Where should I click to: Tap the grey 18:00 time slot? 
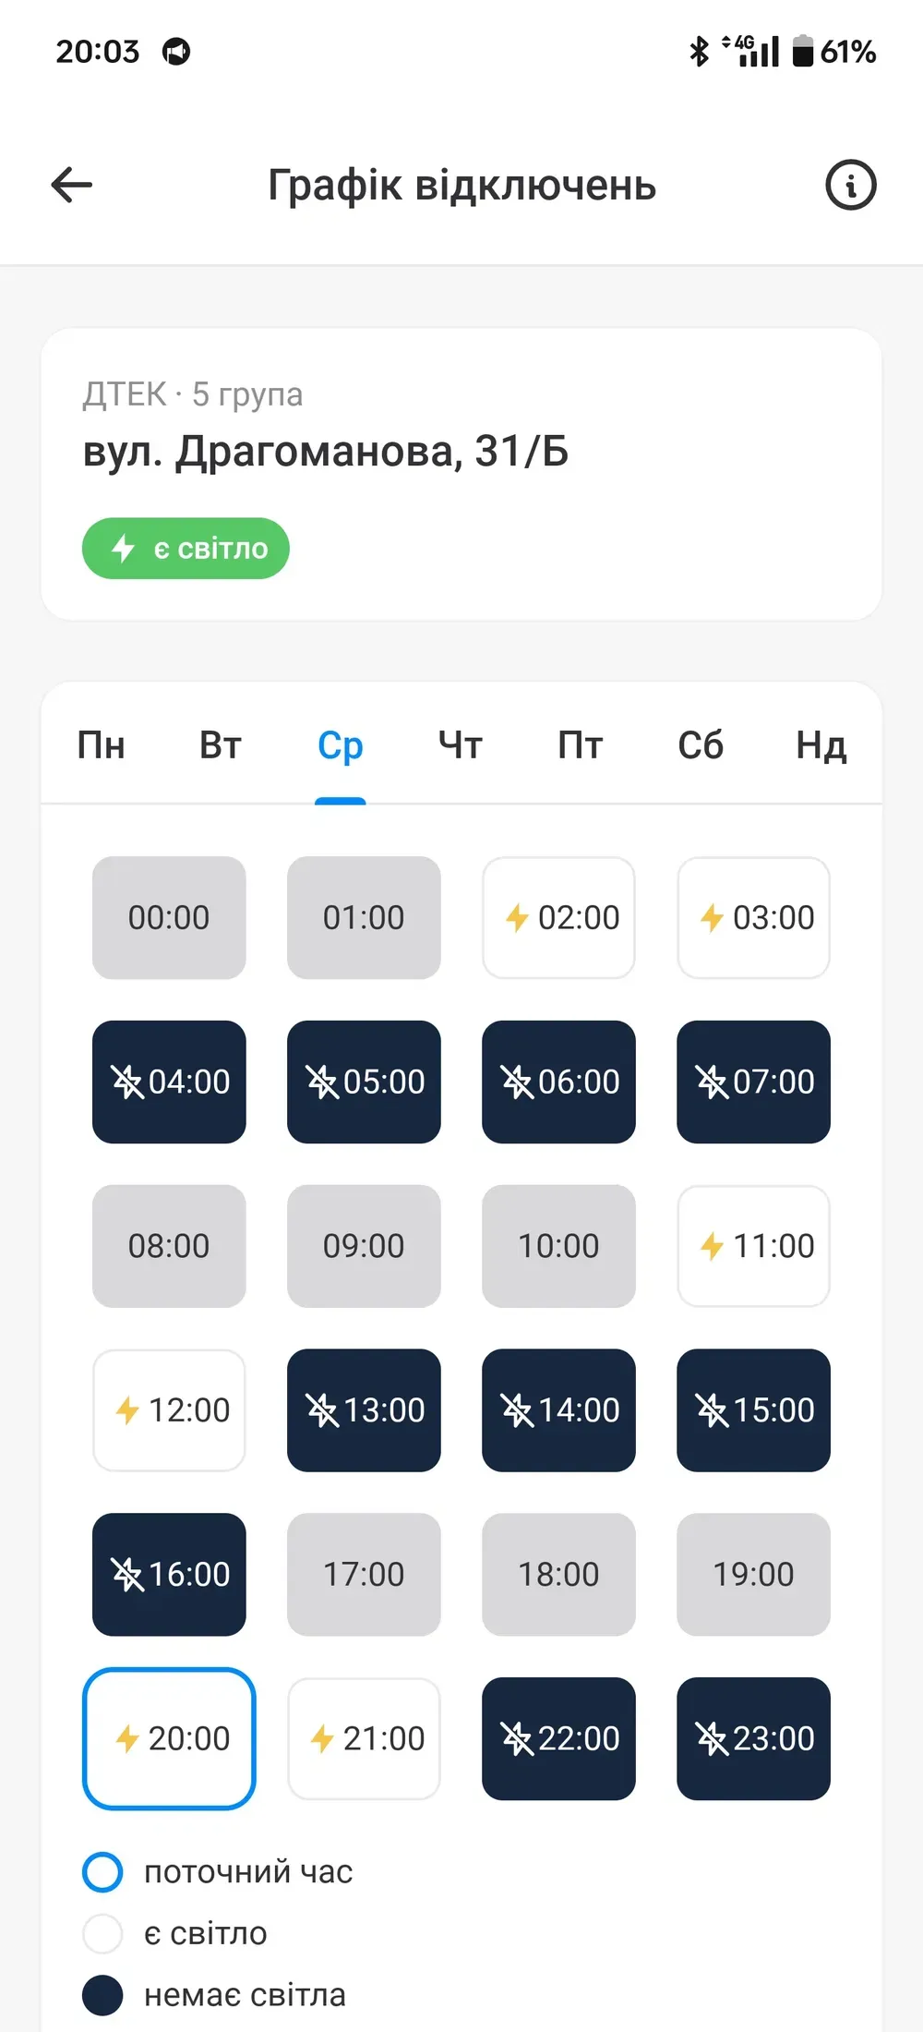pyautogui.click(x=558, y=1574)
